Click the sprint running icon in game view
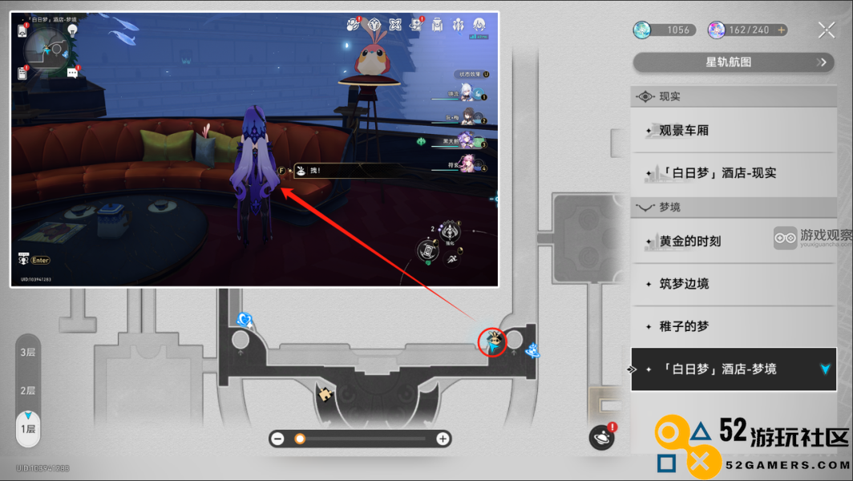853x481 pixels. click(x=452, y=260)
